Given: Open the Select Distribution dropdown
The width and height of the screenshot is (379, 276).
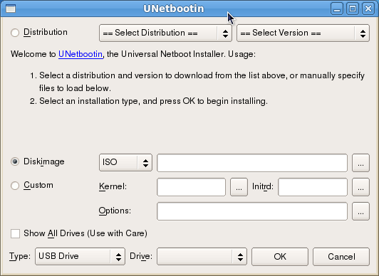Looking at the screenshot, I should (x=165, y=33).
